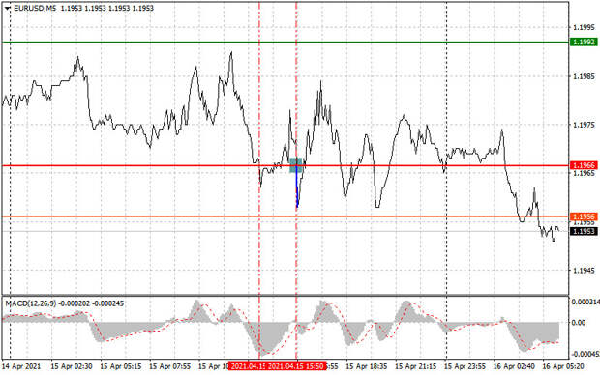The height and width of the screenshot is (375, 600).
Task: Click the 16 Apr 05:20 time axis label
Action: [x=563, y=366]
